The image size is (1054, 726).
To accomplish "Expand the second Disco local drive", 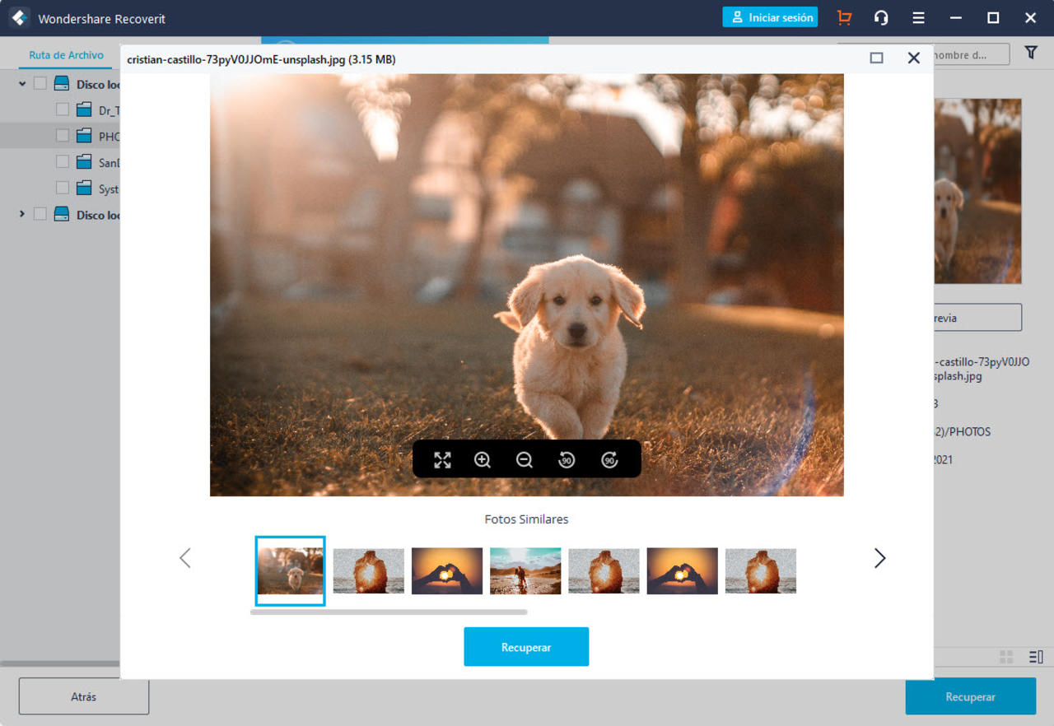I will 22,214.
